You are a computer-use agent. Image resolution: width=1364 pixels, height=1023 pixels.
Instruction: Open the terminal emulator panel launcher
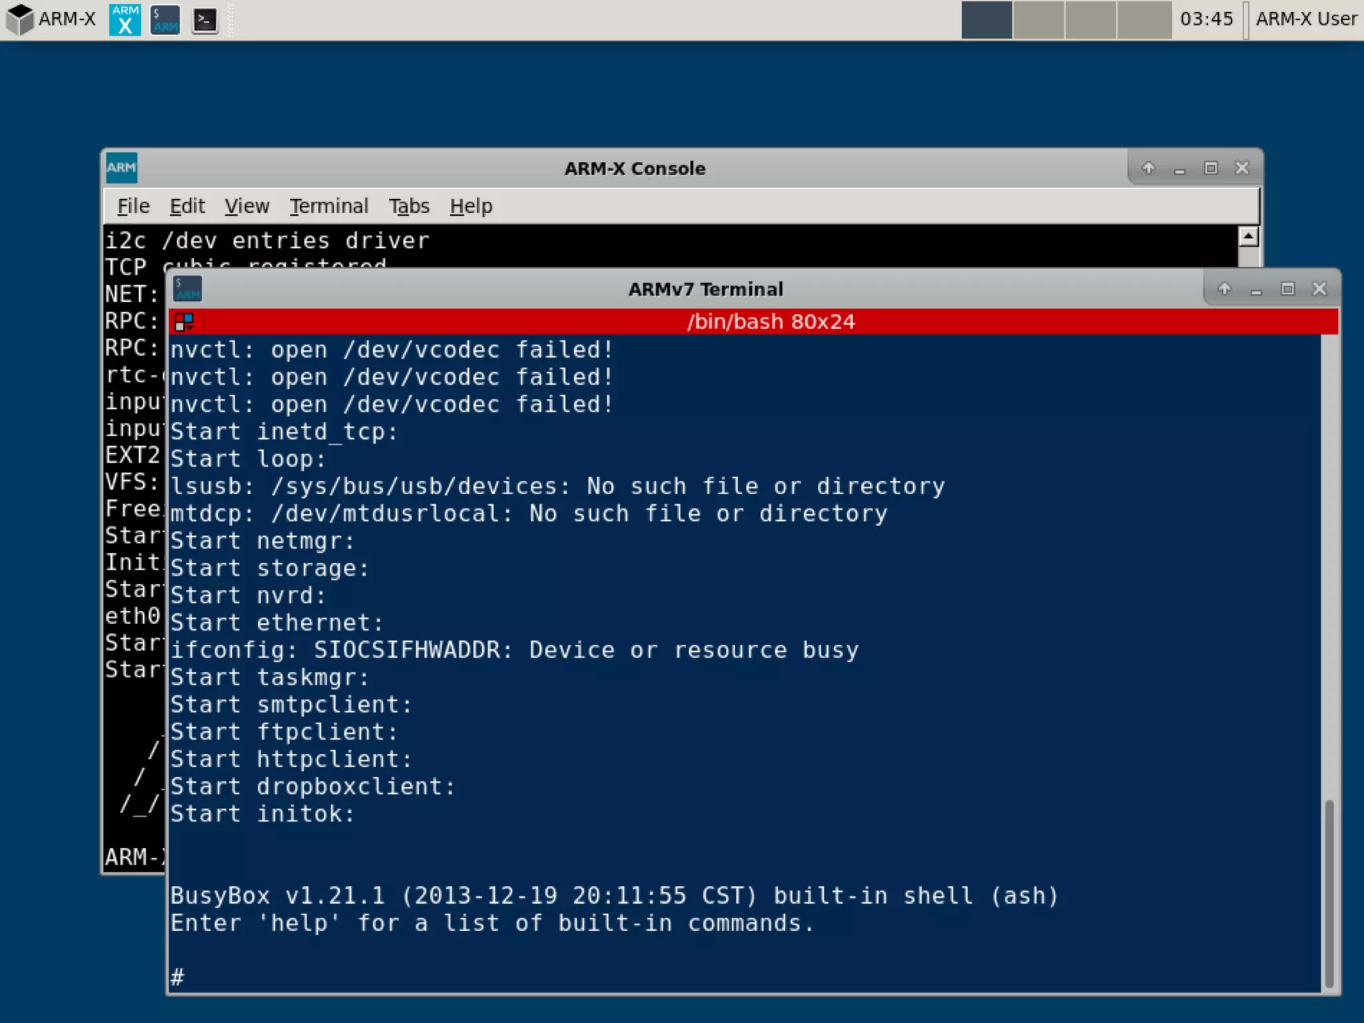(x=204, y=19)
